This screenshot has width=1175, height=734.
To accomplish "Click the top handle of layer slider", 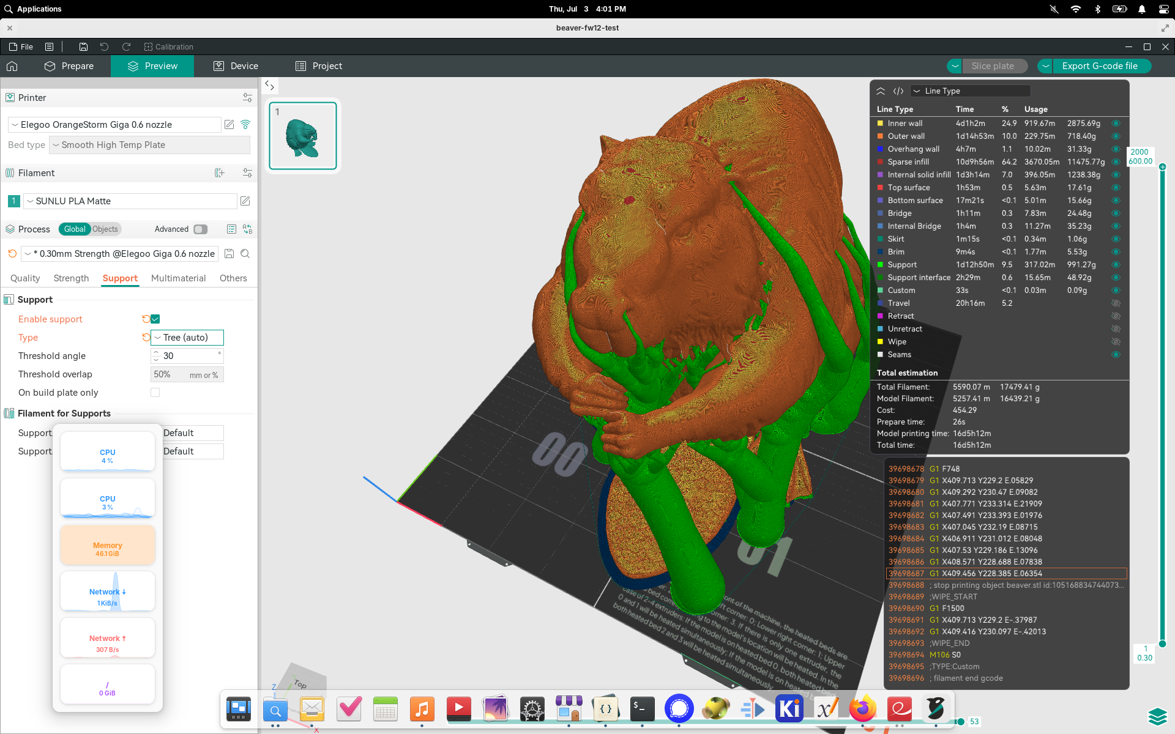I will point(1162,167).
